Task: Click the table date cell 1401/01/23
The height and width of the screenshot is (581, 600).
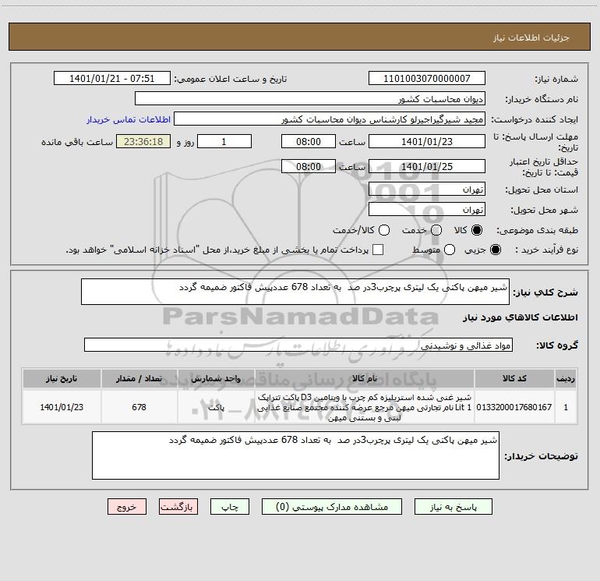Action: point(62,407)
